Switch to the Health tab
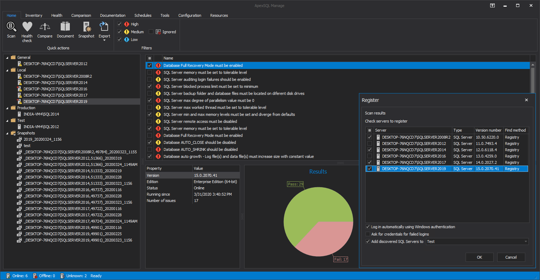Screen dimensions: 540x280 pyautogui.click(x=56, y=15)
